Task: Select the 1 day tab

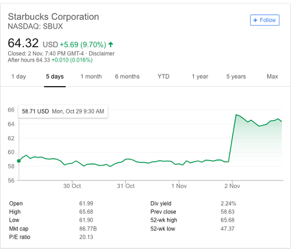Action: click(x=19, y=76)
